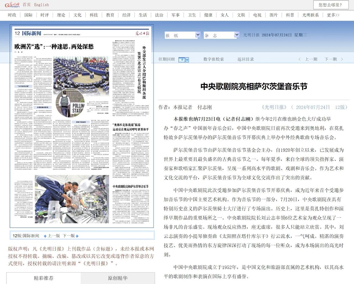This screenshot has width=354, height=284.
Task: Click the 《光明日报》 source link
Action: 274,107
